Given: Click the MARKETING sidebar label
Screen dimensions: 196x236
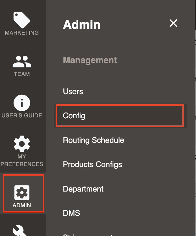Looking at the screenshot, I should [22, 33].
